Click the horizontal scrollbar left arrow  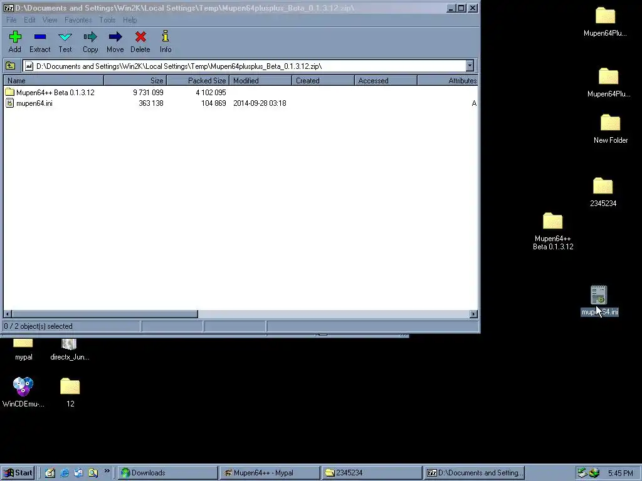[x=8, y=314]
